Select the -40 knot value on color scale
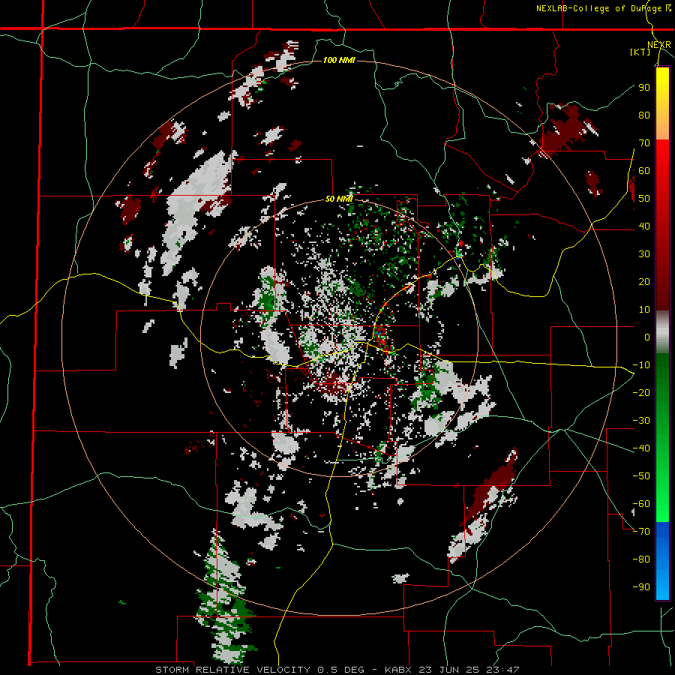The width and height of the screenshot is (675, 675). point(641,448)
